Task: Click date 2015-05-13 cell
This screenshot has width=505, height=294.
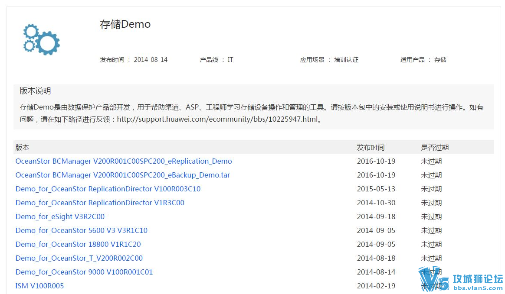Action: [376, 189]
